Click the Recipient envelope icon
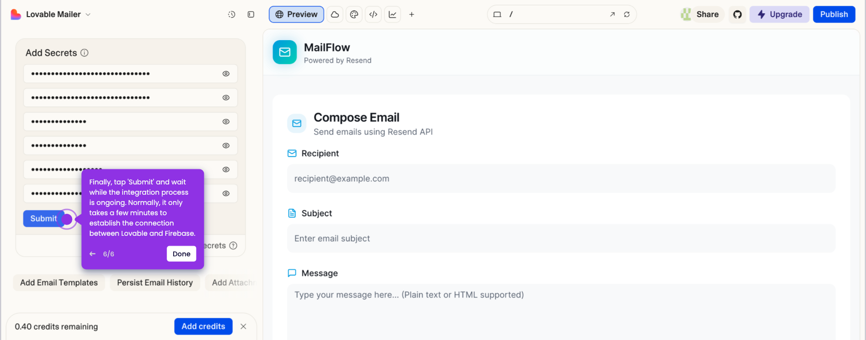 (x=292, y=154)
